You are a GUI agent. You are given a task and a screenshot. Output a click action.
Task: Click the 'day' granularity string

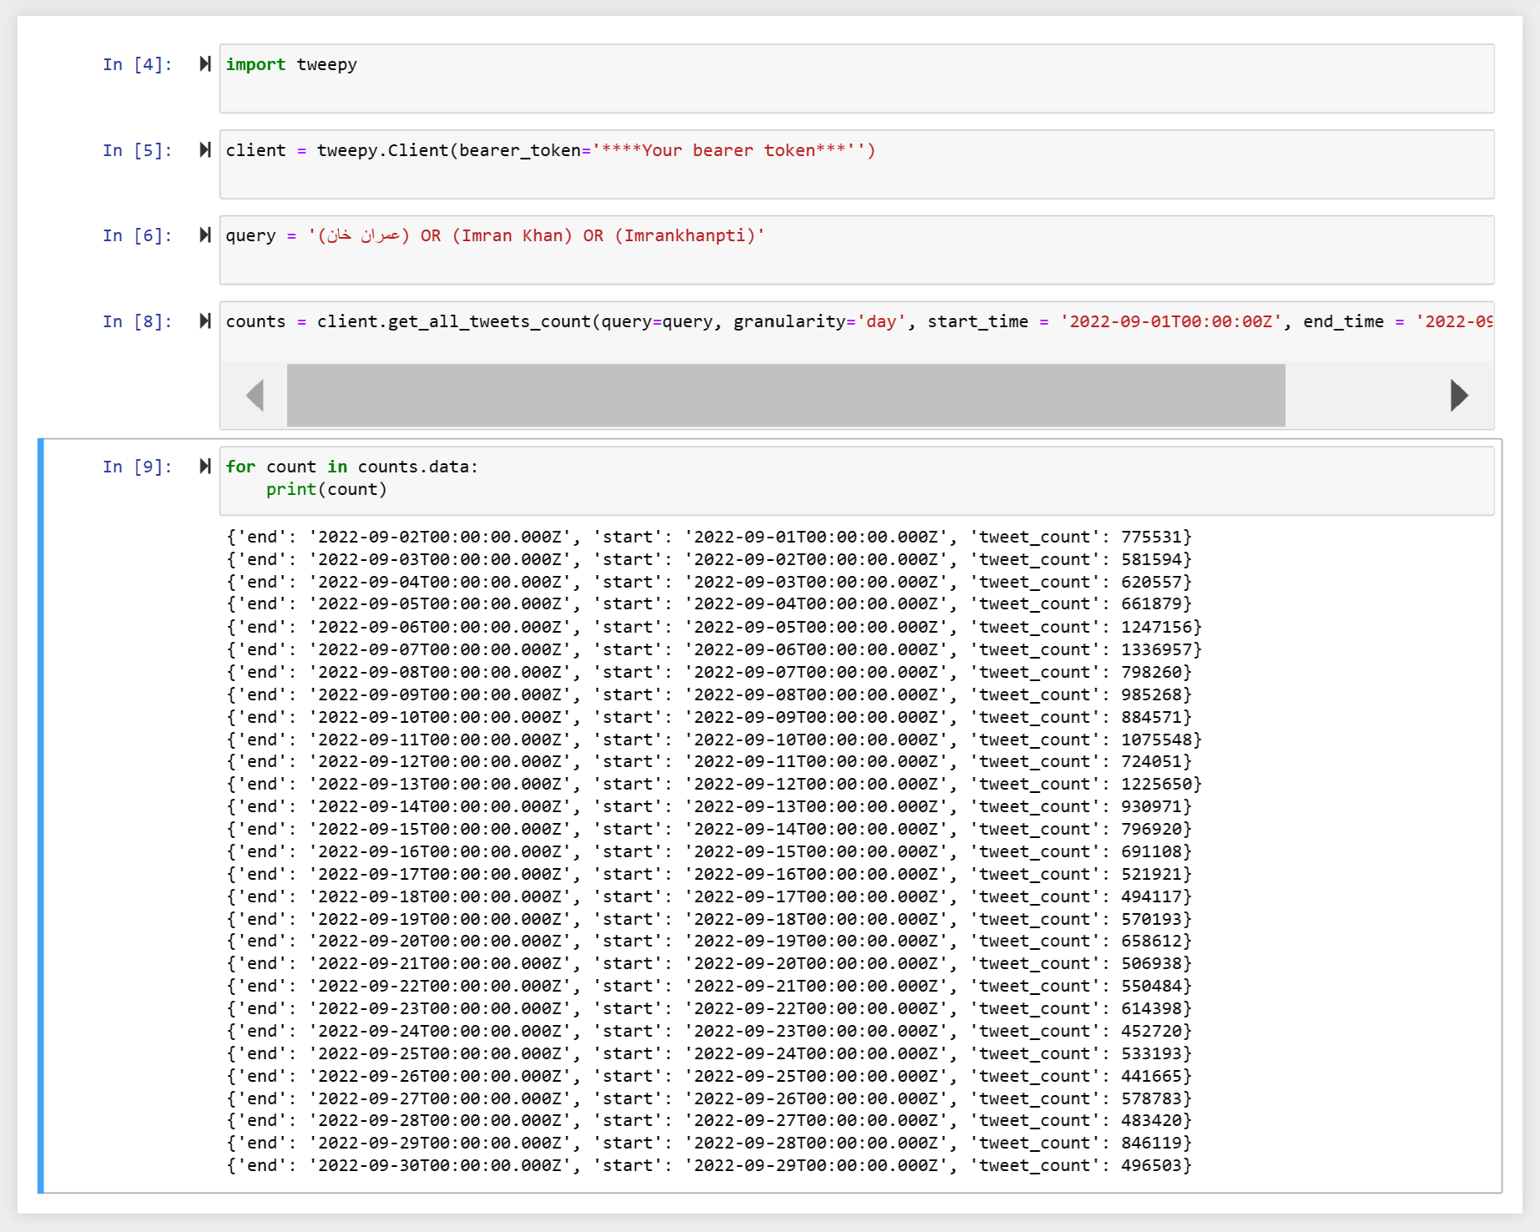881,321
